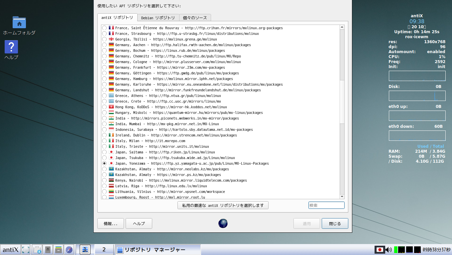Click Germany, Bochum row text
Image resolution: width=452 pixels, height=255 pixels.
pyautogui.click(x=170, y=50)
